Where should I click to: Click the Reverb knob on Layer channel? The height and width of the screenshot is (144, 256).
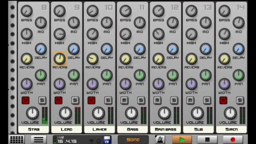coord(92,59)
